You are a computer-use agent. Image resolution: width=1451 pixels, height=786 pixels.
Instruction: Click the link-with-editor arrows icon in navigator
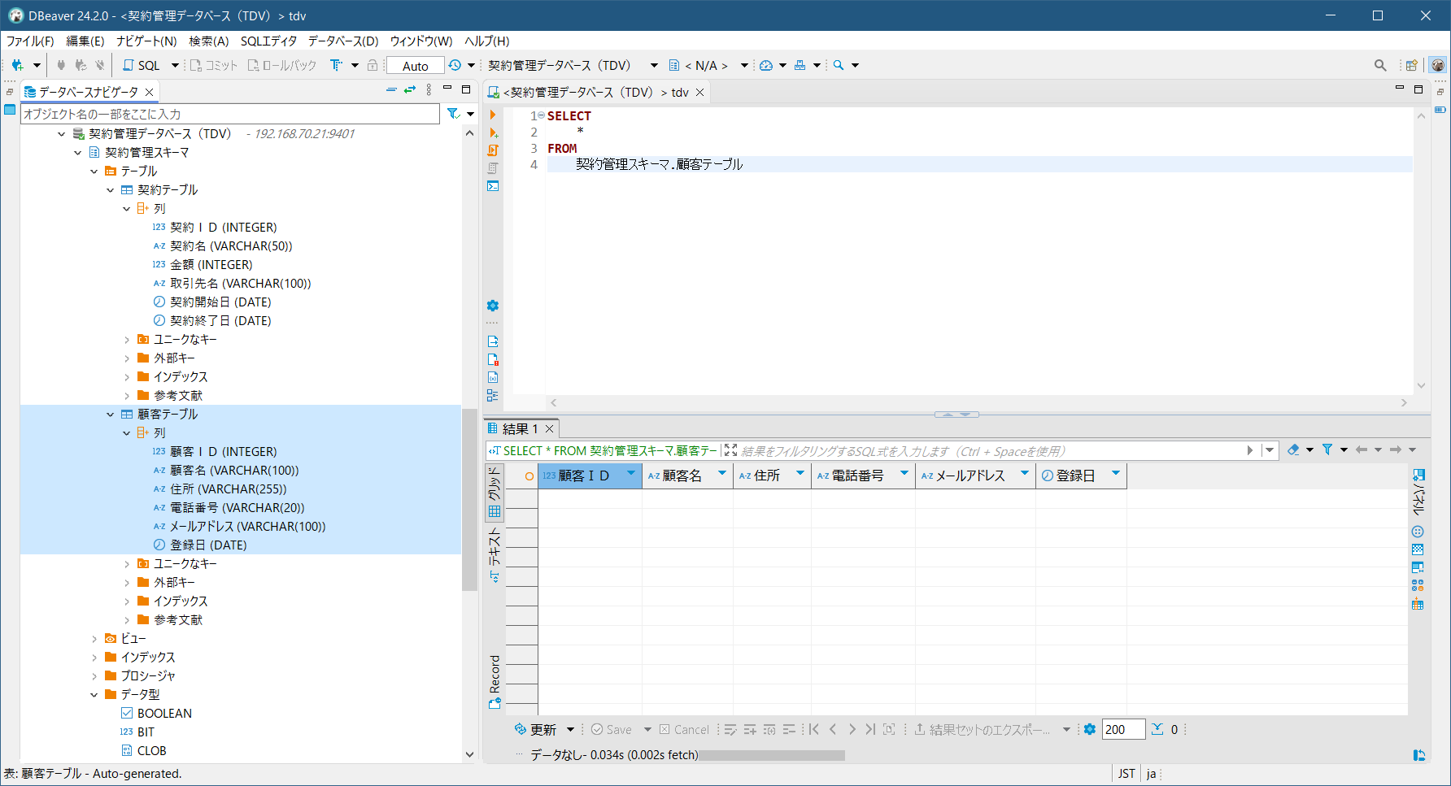[x=410, y=90]
